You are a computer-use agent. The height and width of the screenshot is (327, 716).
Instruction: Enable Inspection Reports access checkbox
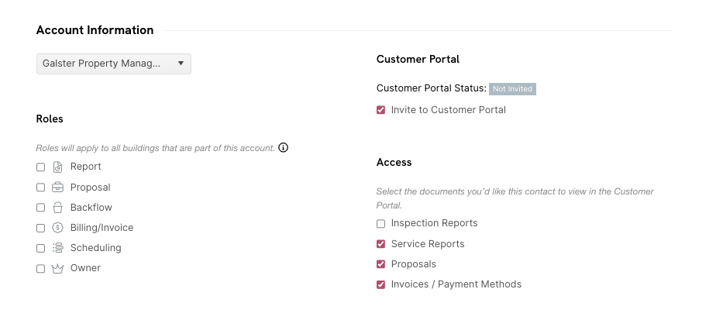click(x=380, y=224)
